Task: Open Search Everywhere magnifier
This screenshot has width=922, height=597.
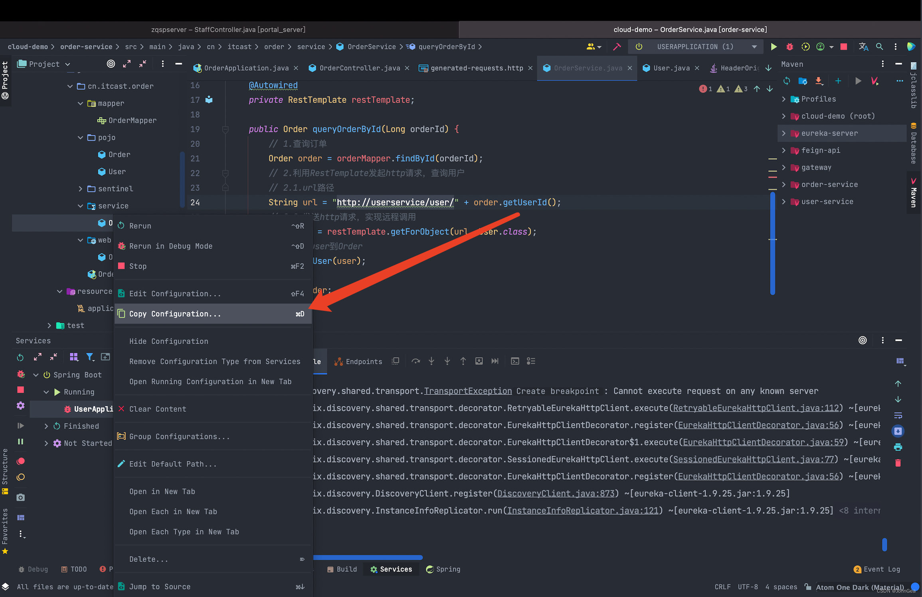Action: pos(879,47)
